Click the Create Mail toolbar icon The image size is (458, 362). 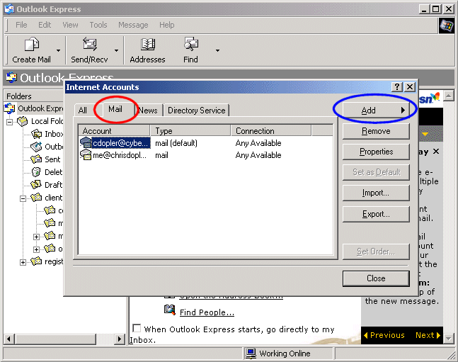(x=32, y=45)
